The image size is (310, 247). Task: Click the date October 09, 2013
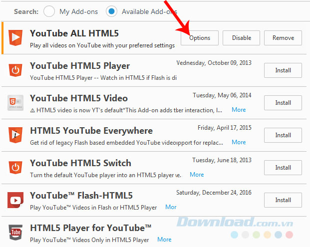(x=230, y=63)
